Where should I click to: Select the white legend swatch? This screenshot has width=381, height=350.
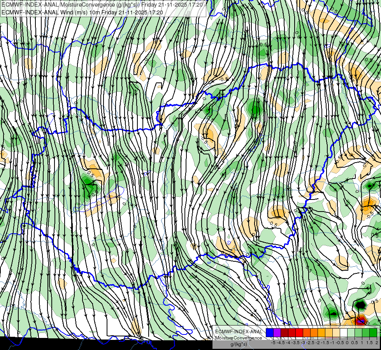point(344,333)
